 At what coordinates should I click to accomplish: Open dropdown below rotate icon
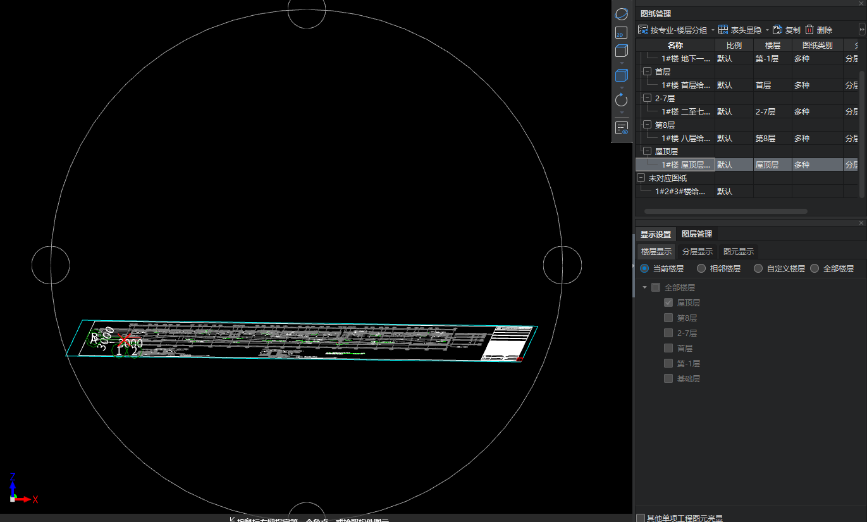click(621, 112)
